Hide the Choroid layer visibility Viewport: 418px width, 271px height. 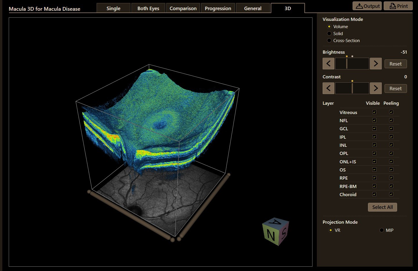[x=374, y=194]
